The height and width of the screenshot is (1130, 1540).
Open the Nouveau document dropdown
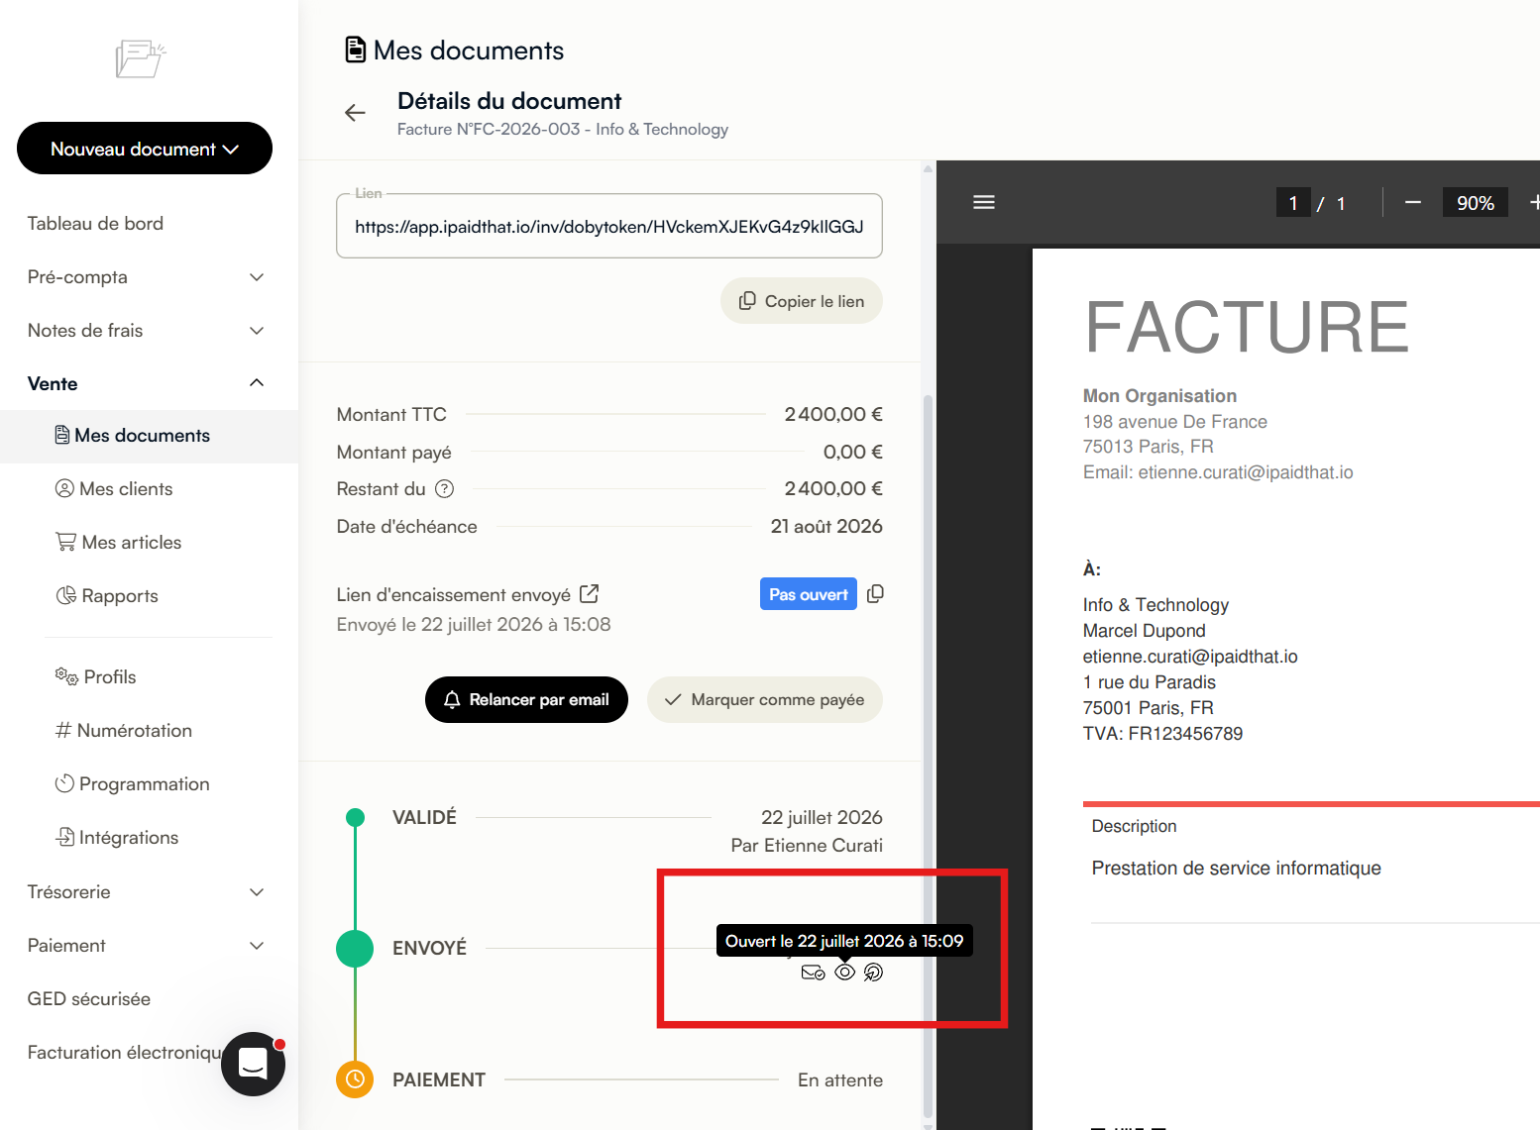[145, 149]
